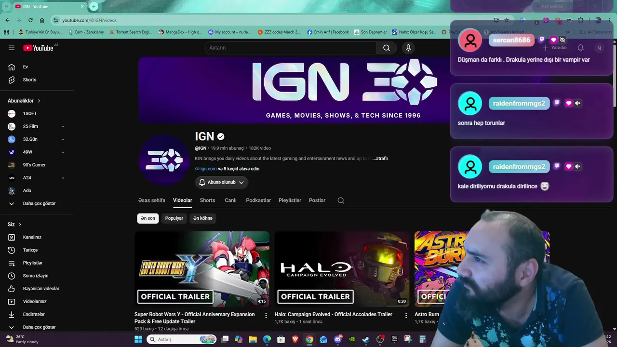
Task: Start voice search with microphone icon
Action: point(408,48)
